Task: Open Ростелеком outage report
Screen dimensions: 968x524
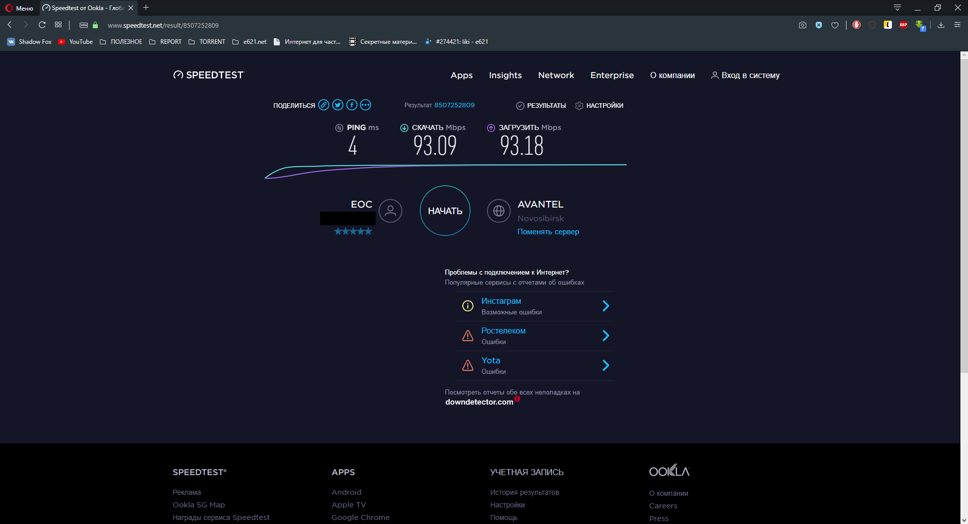Action: coord(503,331)
